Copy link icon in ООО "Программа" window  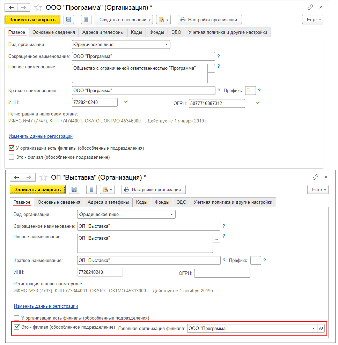point(310,7)
